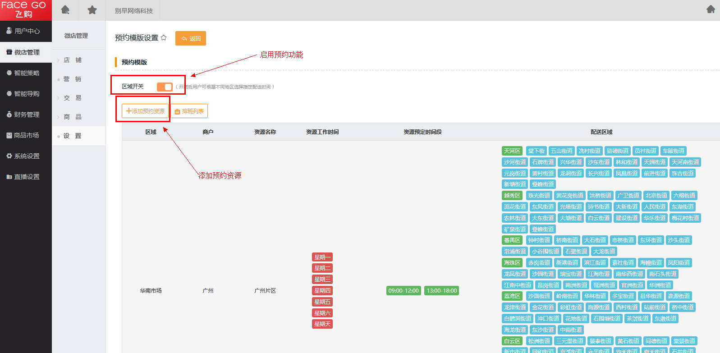Open 财务管理 in the left sidebar
The width and height of the screenshot is (720, 353).
(26, 115)
